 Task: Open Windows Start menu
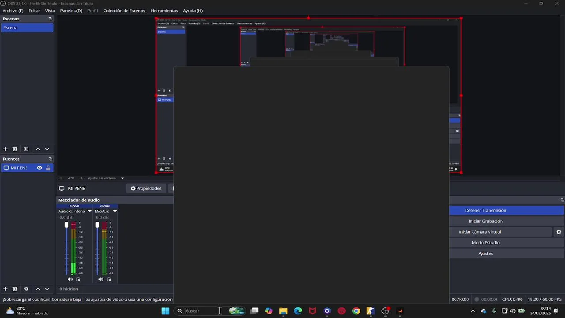[x=165, y=311]
